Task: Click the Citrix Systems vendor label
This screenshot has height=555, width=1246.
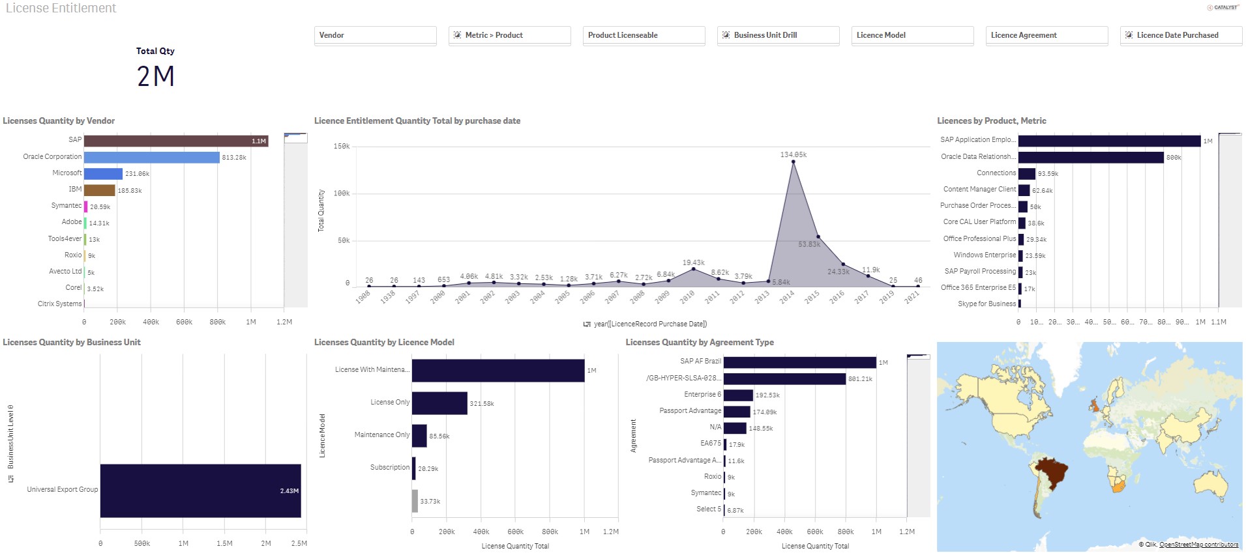Action: 59,304
